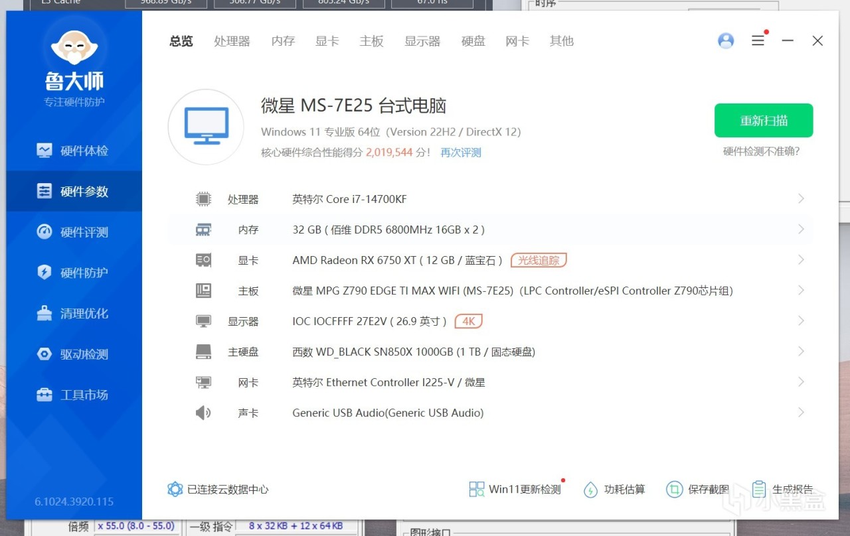The width and height of the screenshot is (850, 536).
Task: Open 功耗估算 power estimate
Action: [x=614, y=490]
